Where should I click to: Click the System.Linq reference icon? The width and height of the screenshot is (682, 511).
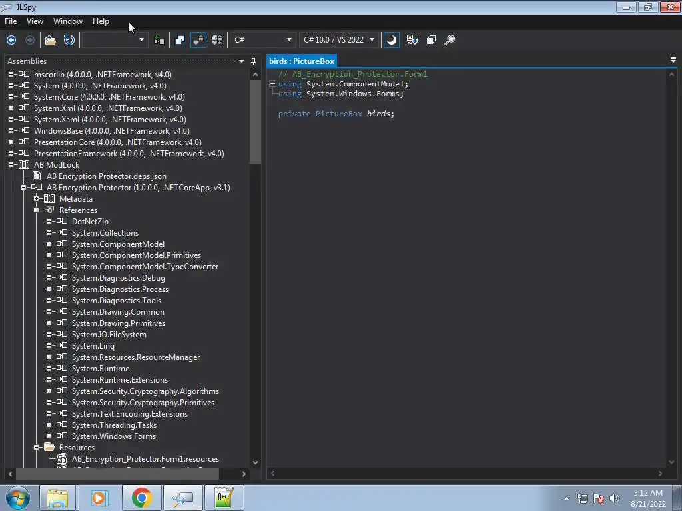(62, 345)
